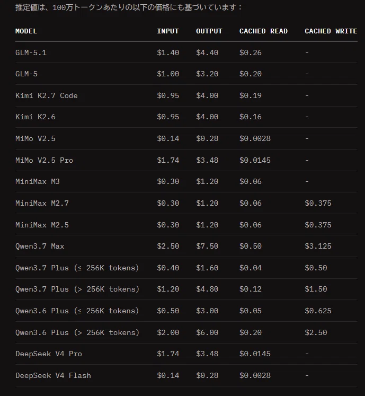Click Kimi K2.7 Code model name

click(x=47, y=96)
